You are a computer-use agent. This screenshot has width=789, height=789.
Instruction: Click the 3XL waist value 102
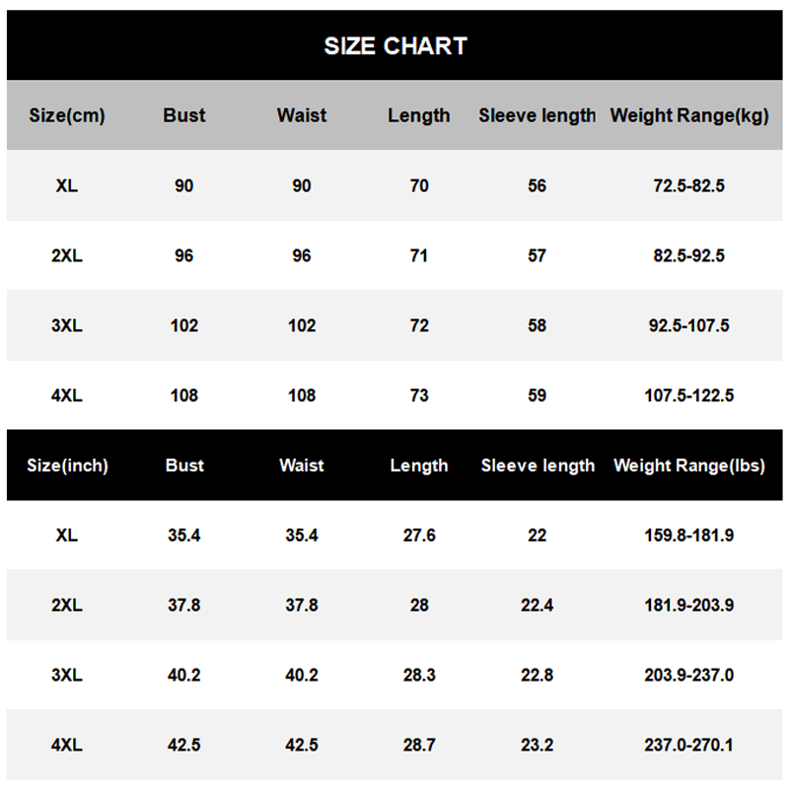[302, 325]
